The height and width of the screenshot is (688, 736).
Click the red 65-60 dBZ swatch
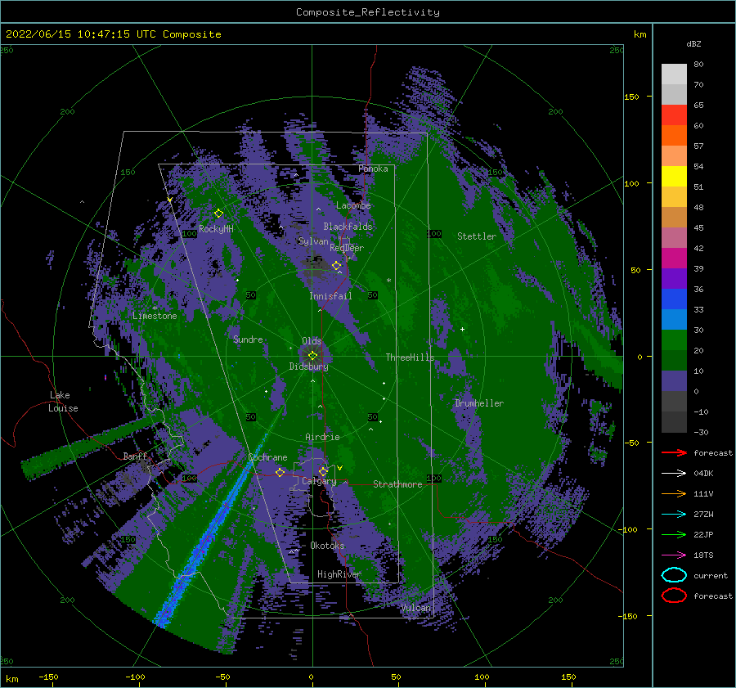[674, 115]
